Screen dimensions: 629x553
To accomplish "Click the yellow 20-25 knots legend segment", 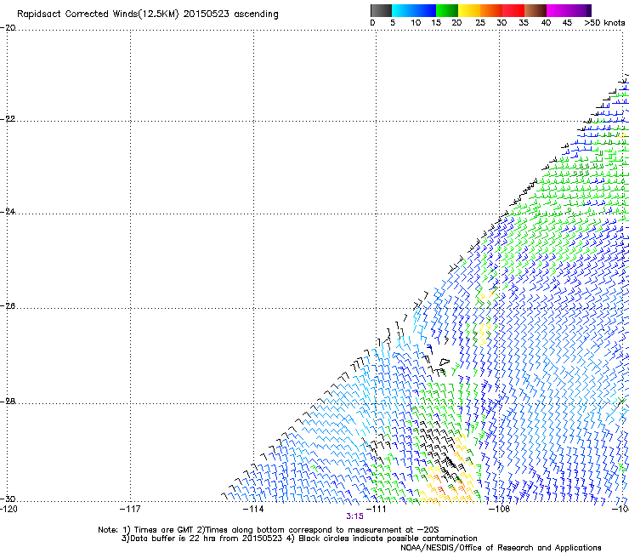I will click(x=469, y=10).
